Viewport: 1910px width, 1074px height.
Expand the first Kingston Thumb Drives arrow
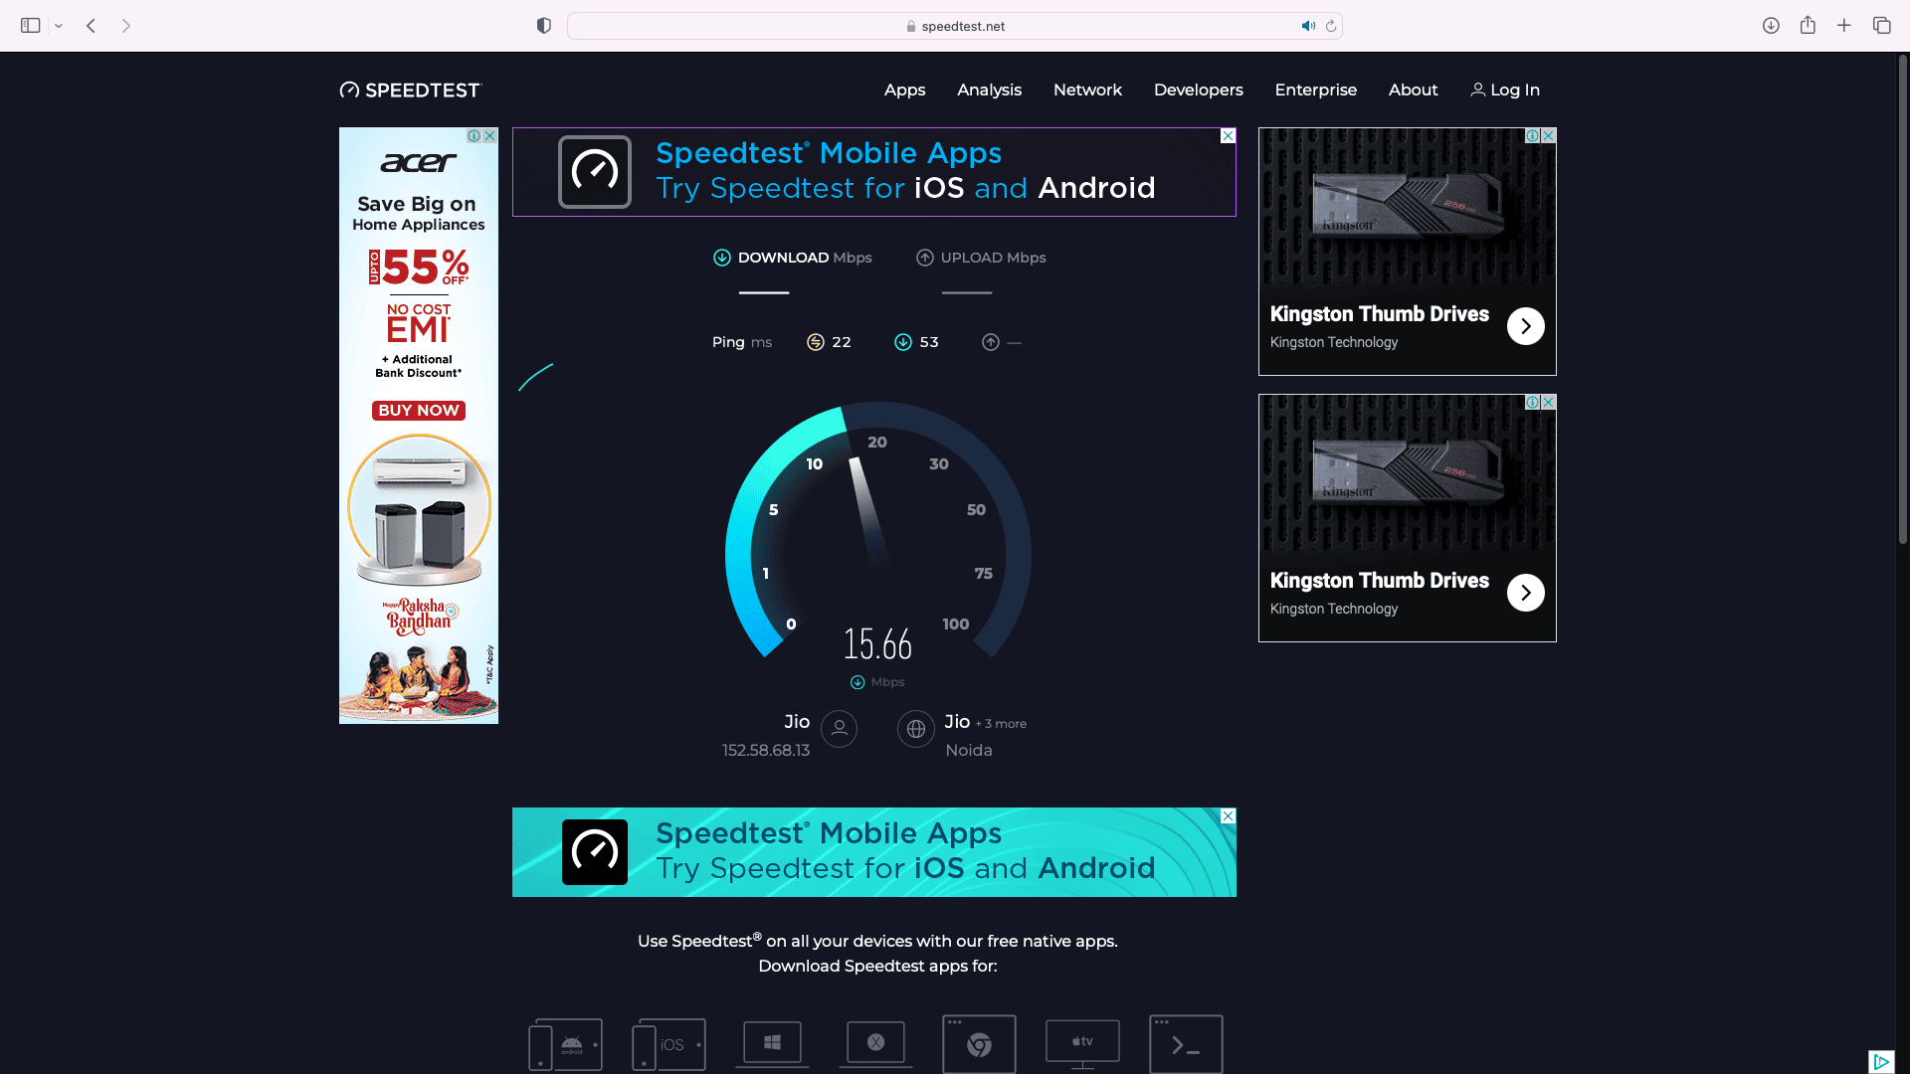point(1525,326)
